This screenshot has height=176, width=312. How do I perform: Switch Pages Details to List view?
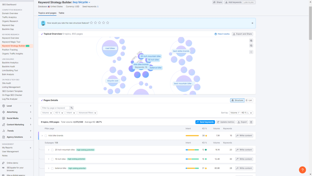click(x=248, y=100)
